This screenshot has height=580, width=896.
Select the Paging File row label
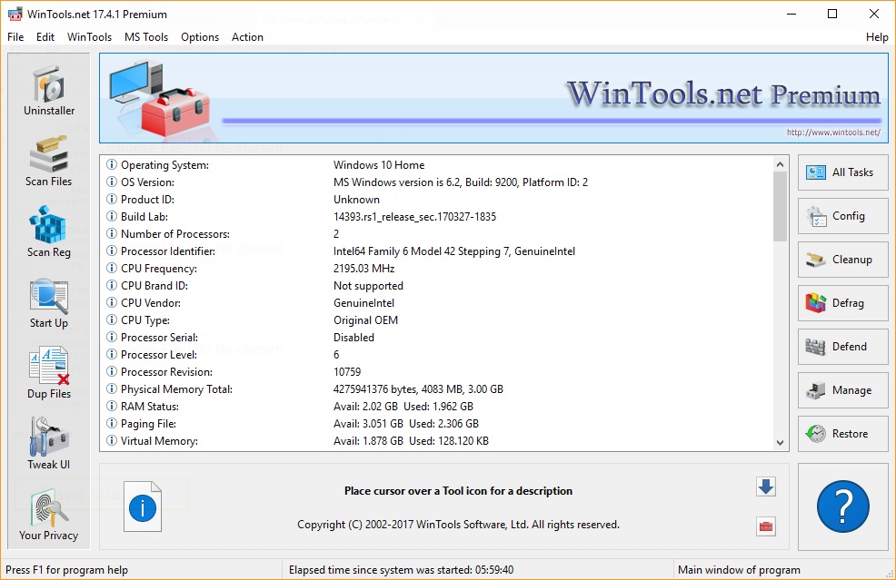[148, 424]
